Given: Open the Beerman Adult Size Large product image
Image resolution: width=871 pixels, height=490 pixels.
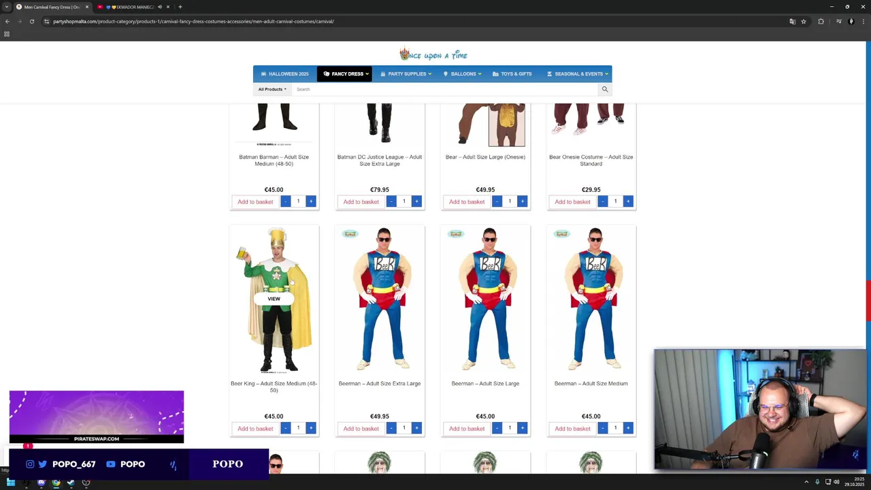Looking at the screenshot, I should 485,299.
